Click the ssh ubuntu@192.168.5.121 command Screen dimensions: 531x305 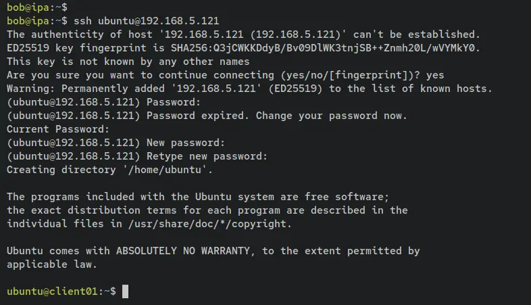pos(147,21)
